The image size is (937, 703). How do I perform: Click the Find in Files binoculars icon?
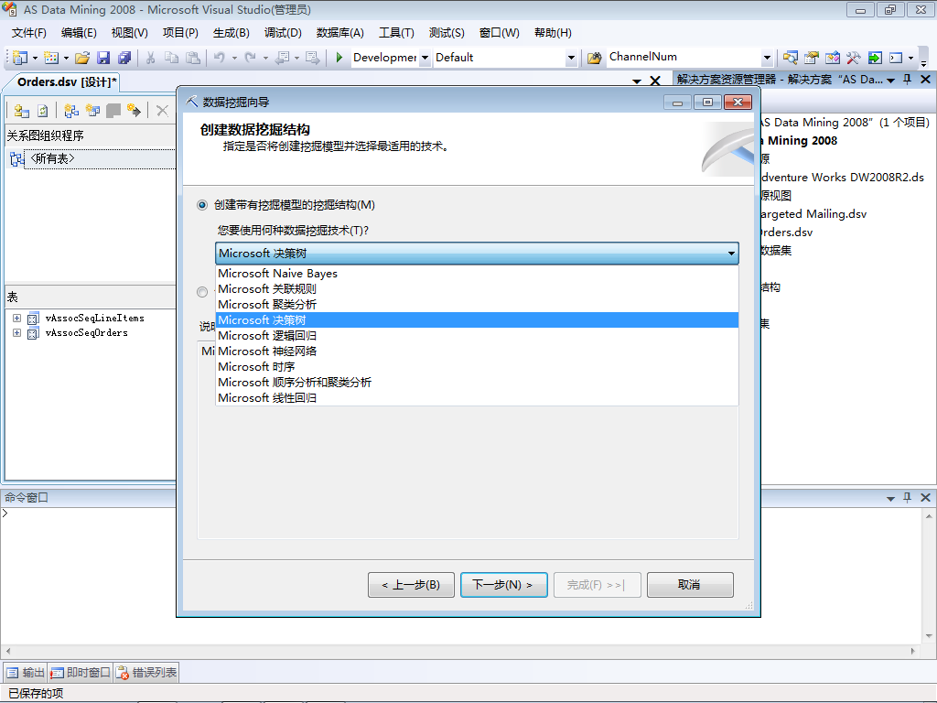(594, 58)
